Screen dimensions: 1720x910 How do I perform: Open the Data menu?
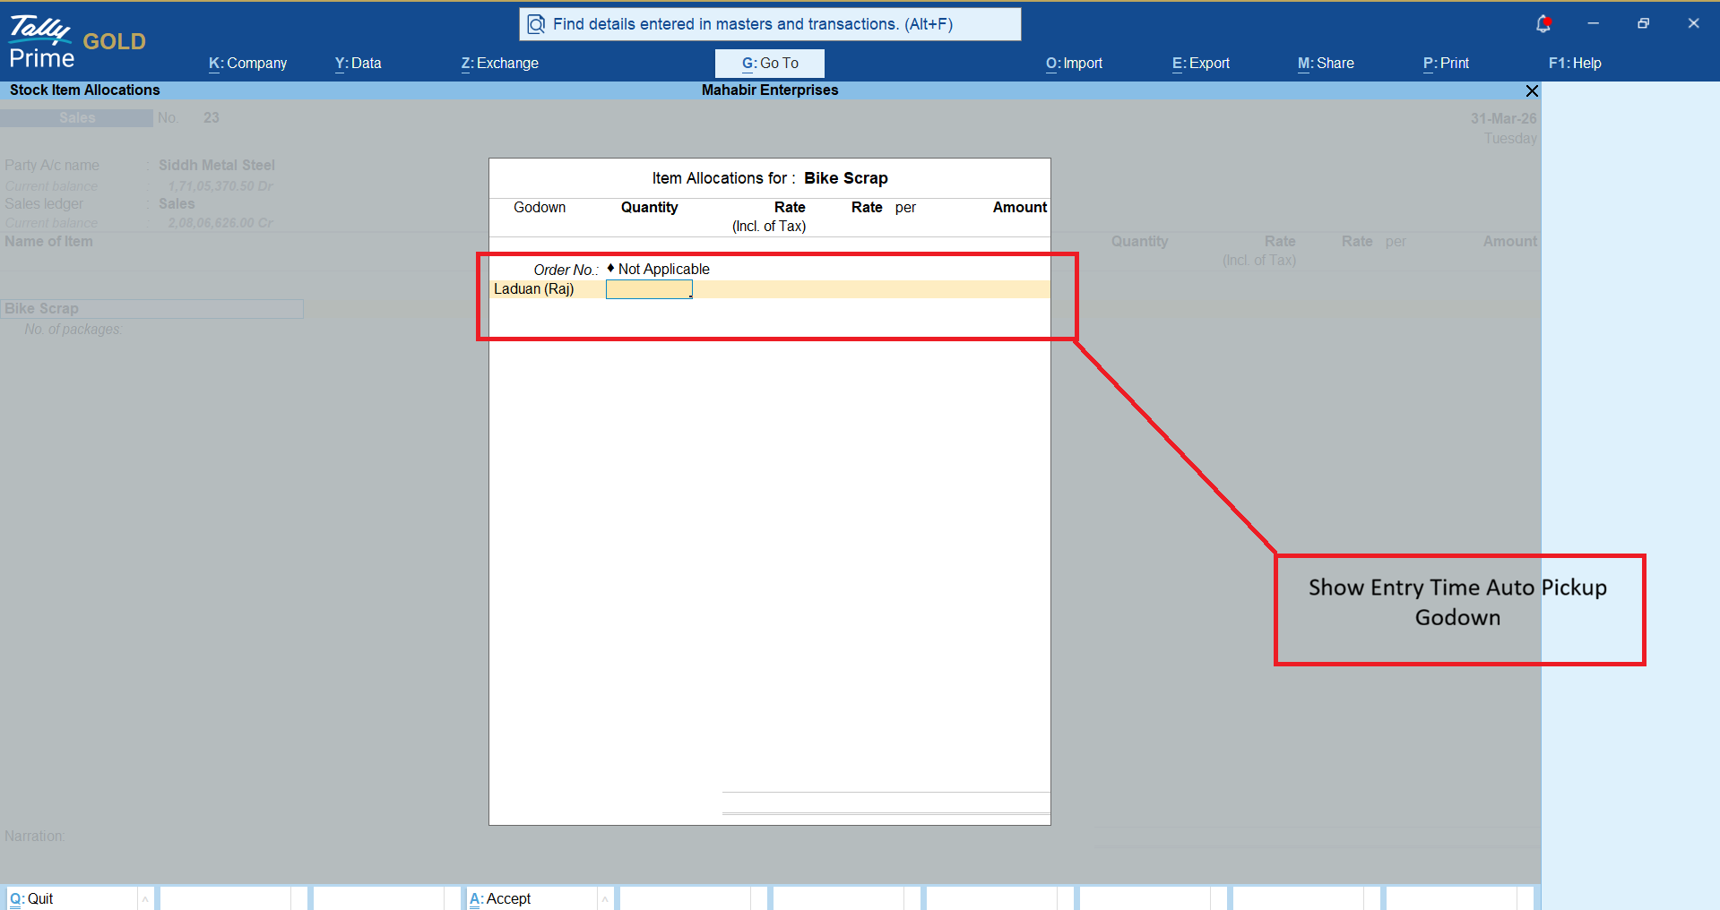(x=358, y=64)
